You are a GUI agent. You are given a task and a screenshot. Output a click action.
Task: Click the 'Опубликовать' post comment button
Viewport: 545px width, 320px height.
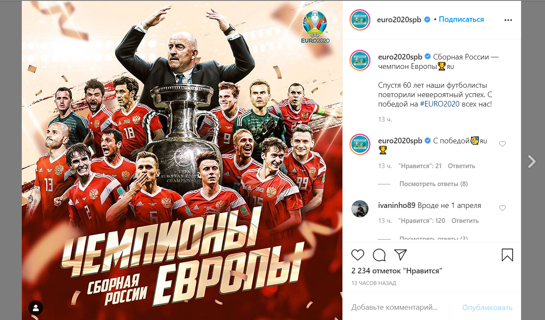tap(487, 308)
